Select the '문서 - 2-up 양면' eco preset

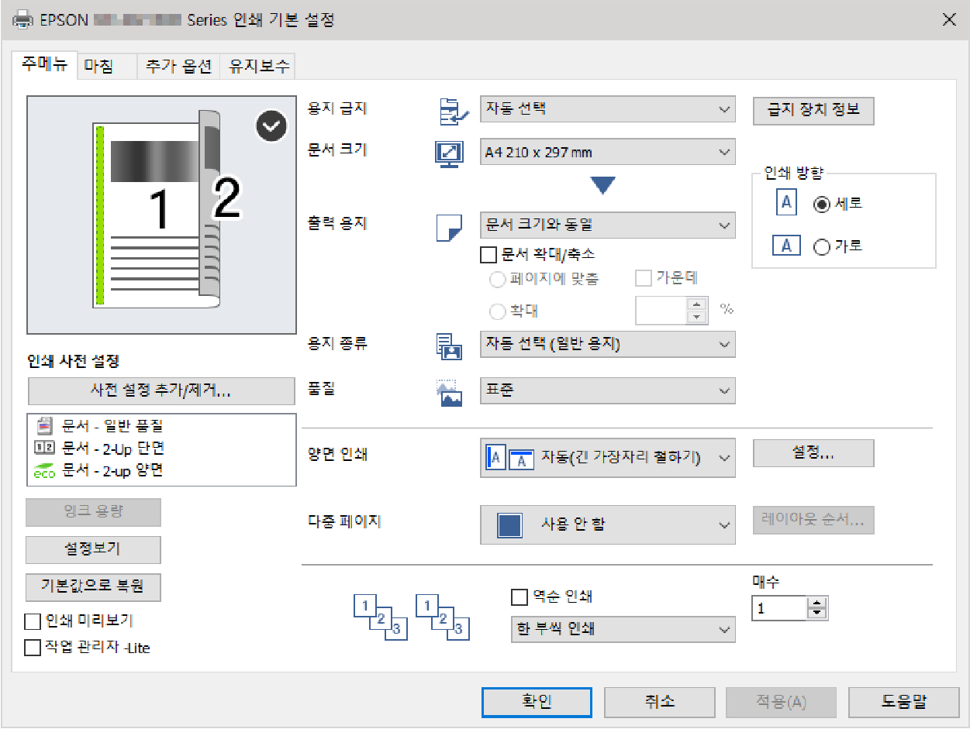[113, 470]
